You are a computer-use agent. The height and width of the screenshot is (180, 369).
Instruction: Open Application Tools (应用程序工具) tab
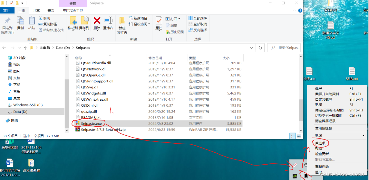coord(73,11)
